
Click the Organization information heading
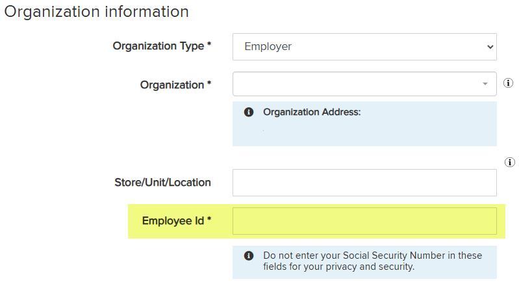point(97,12)
